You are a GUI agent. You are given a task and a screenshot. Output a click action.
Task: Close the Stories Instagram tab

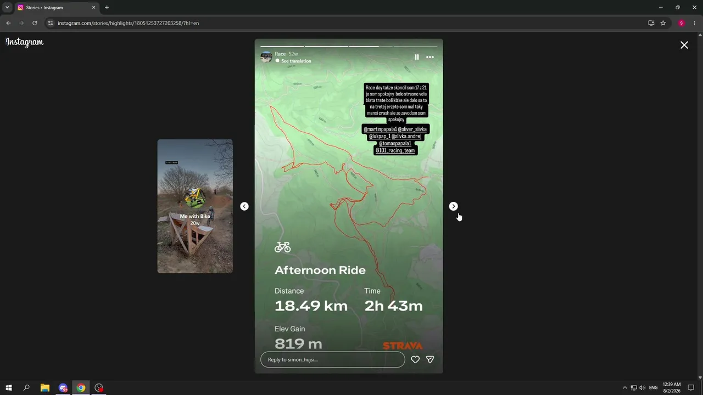coord(93,8)
